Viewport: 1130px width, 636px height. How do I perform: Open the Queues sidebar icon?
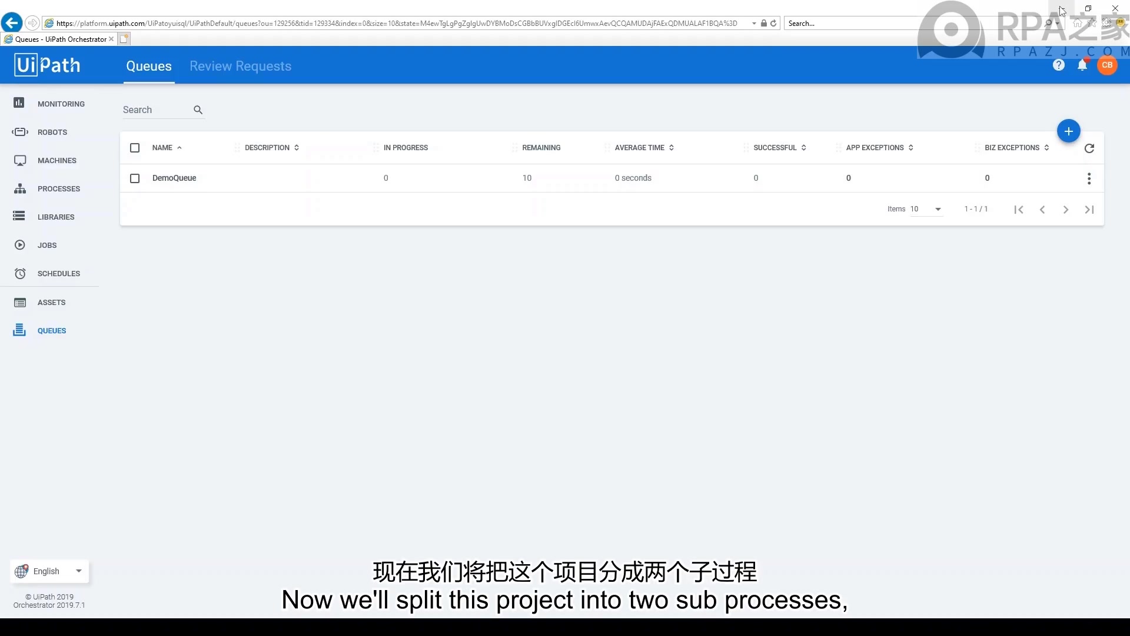tap(19, 330)
